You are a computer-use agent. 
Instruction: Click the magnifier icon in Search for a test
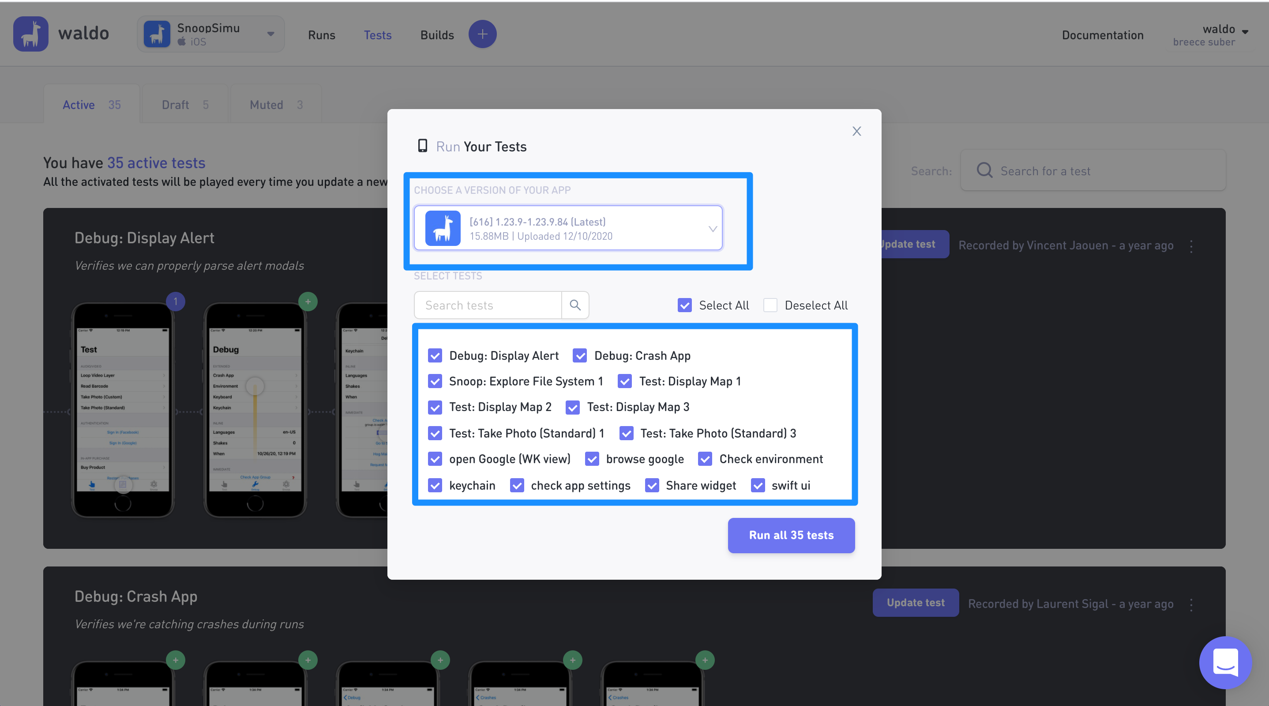point(984,170)
